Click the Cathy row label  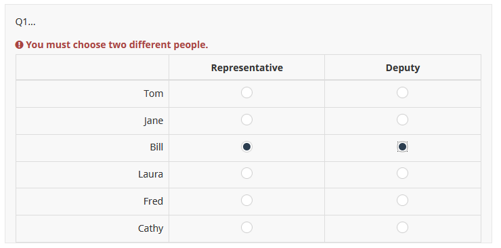(150, 228)
